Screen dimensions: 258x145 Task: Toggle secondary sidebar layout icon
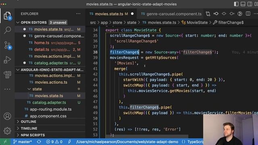[250, 4]
